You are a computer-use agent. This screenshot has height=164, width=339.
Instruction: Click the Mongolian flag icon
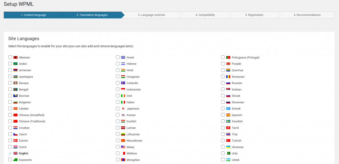pos(123,160)
